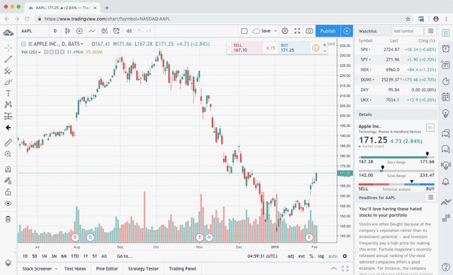The height and width of the screenshot is (275, 453).
Task: Open chart settings gear in top toolbar
Action: pos(285,31)
